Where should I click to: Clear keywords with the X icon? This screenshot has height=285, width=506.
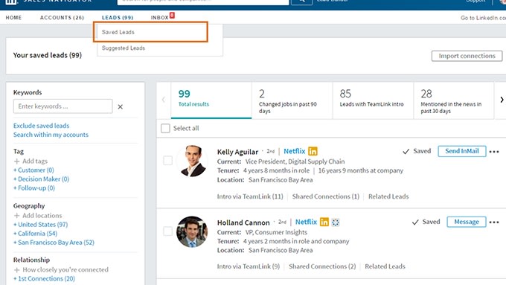(x=120, y=107)
